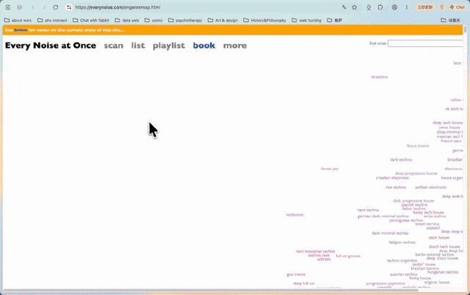Toggle the sidebar panel icon

pyautogui.click(x=8, y=7)
